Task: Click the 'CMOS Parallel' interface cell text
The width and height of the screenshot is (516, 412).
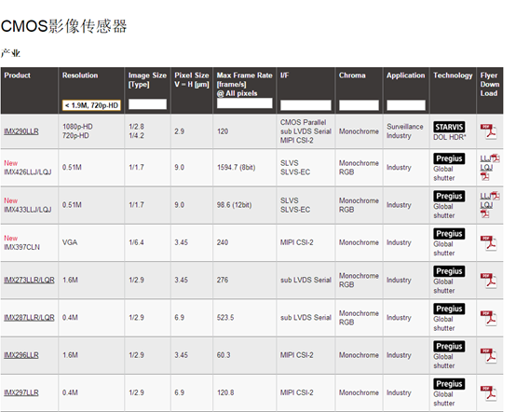Action: coord(303,122)
